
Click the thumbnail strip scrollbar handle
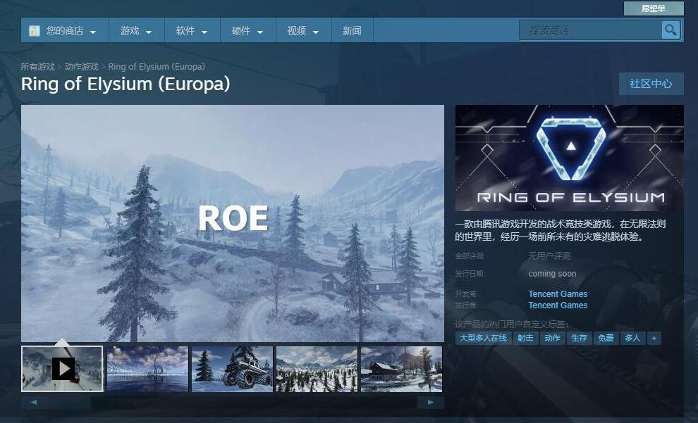coord(69,403)
